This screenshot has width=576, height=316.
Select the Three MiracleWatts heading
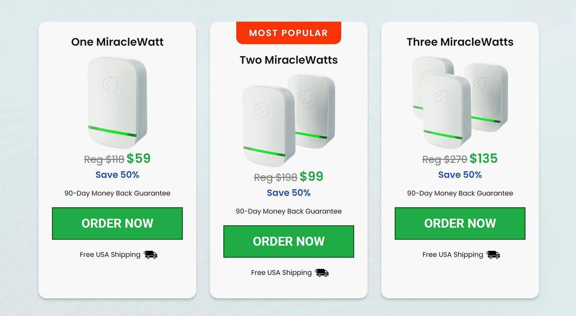coord(460,42)
